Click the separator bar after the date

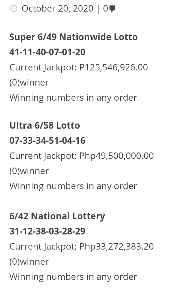click(x=98, y=9)
